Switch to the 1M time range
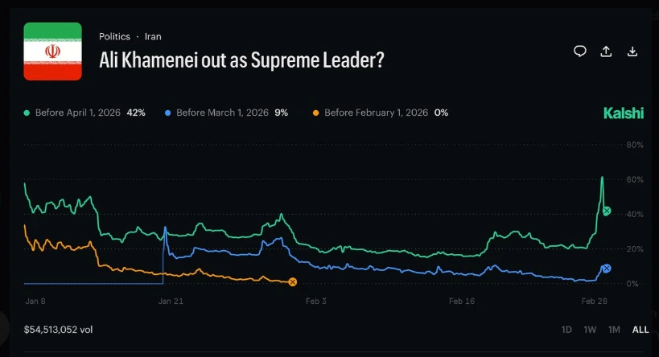659x357 pixels. click(614, 330)
